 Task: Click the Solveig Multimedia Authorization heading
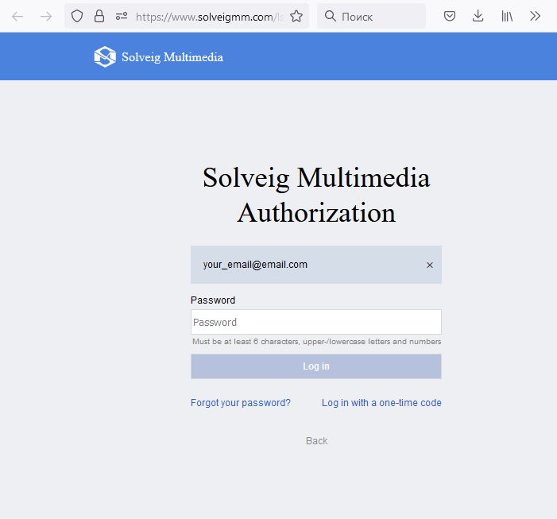pos(316,195)
